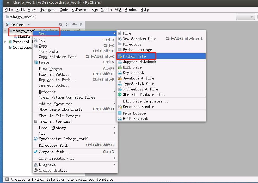Open the View menu

tap(32, 10)
